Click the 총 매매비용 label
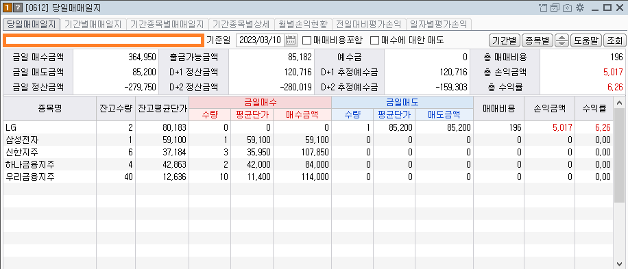 pos(505,57)
